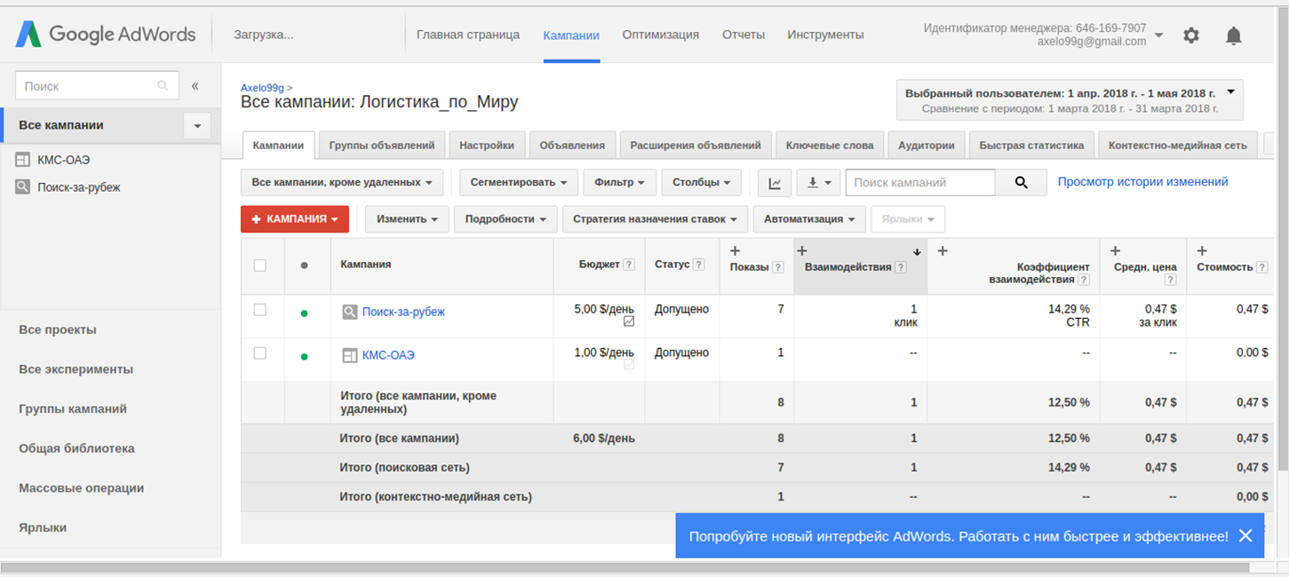This screenshot has width=1289, height=577.
Task: Click help icon under Средн. цена header
Action: click(1171, 280)
